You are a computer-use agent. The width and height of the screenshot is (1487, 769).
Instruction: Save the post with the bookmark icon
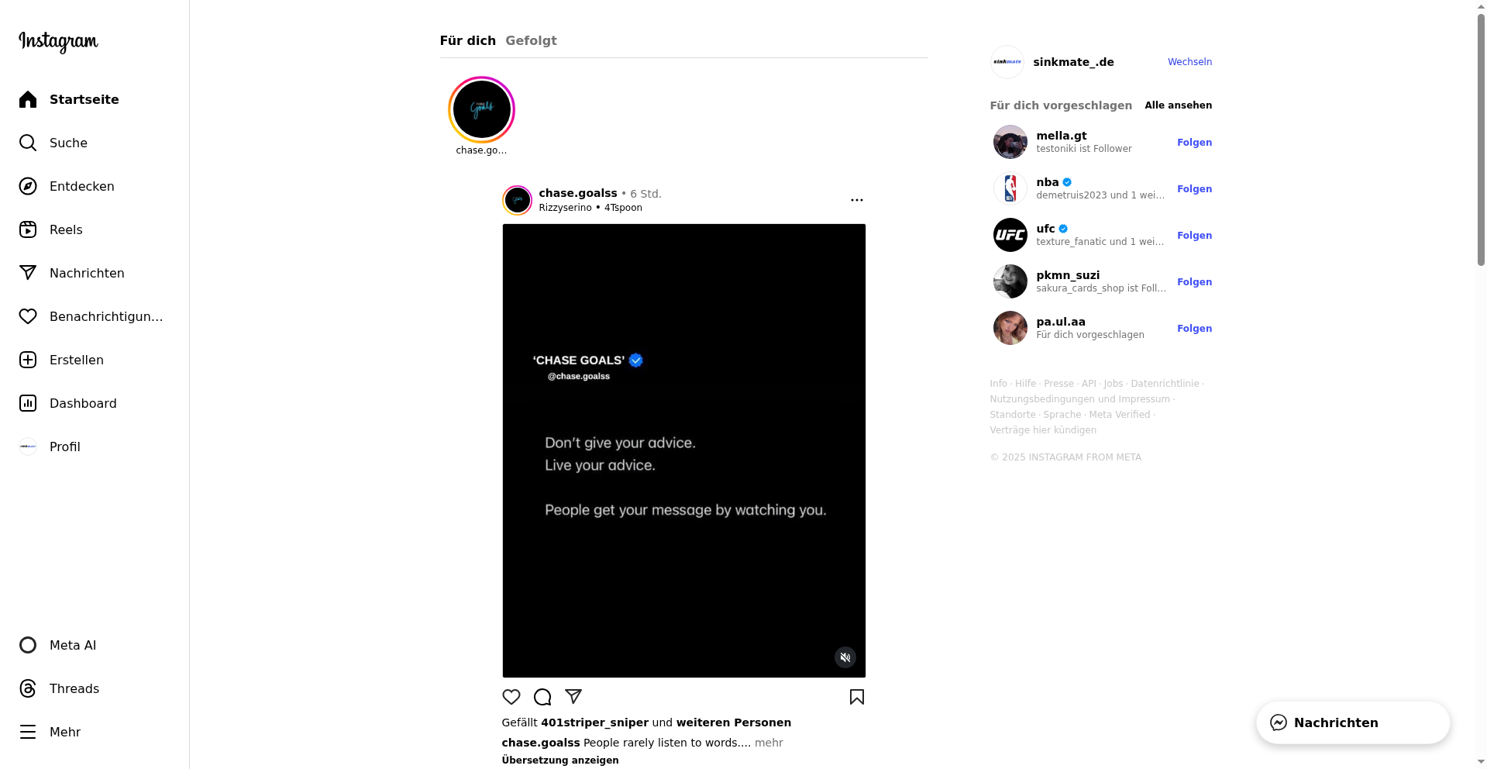pyautogui.click(x=857, y=697)
